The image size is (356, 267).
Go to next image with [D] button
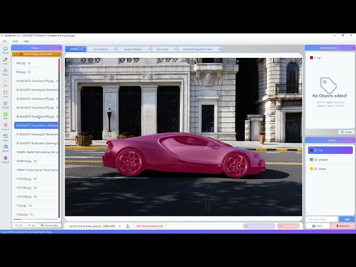click(x=32, y=225)
